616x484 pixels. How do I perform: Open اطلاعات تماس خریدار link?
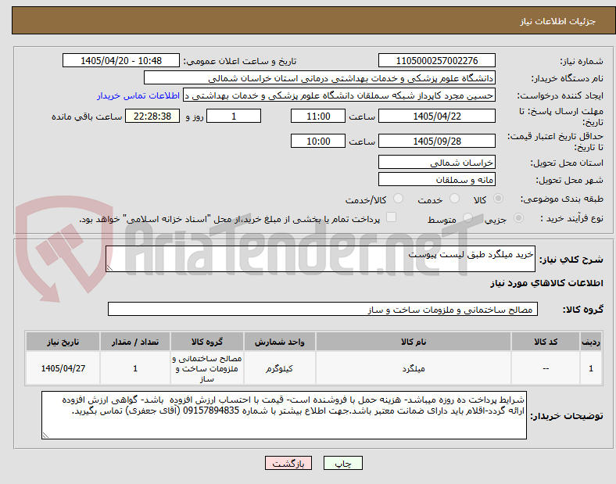click(138, 95)
